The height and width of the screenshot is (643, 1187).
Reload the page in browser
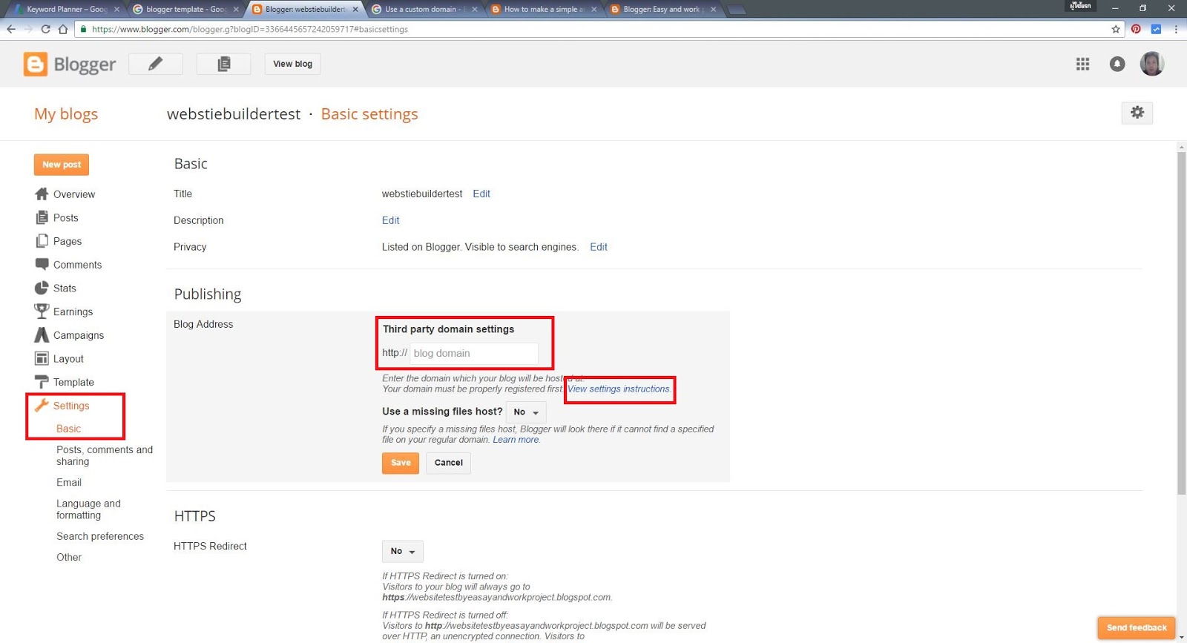click(x=45, y=29)
